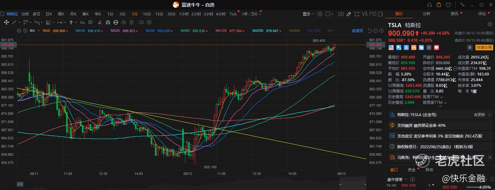The width and height of the screenshot is (495, 190).
Task: Switch to the 资金 capital tab
Action: [x=412, y=170]
